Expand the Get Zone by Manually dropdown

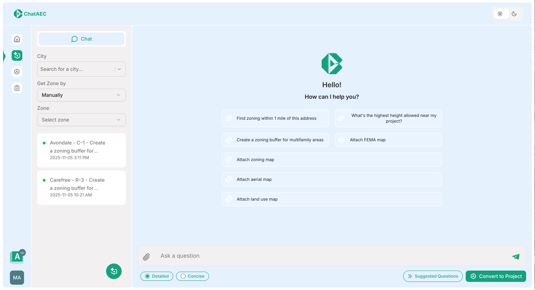[81, 95]
